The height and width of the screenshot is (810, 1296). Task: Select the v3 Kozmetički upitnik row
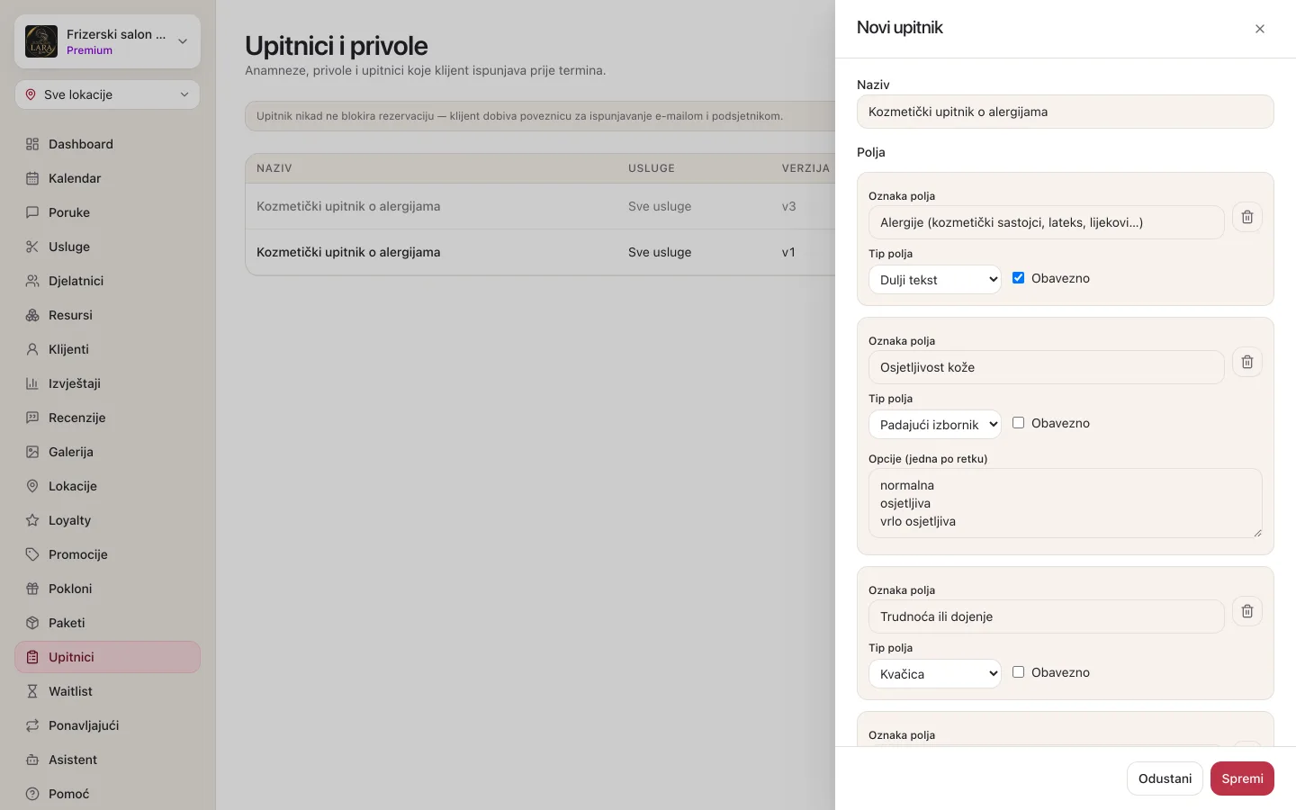[540, 206]
